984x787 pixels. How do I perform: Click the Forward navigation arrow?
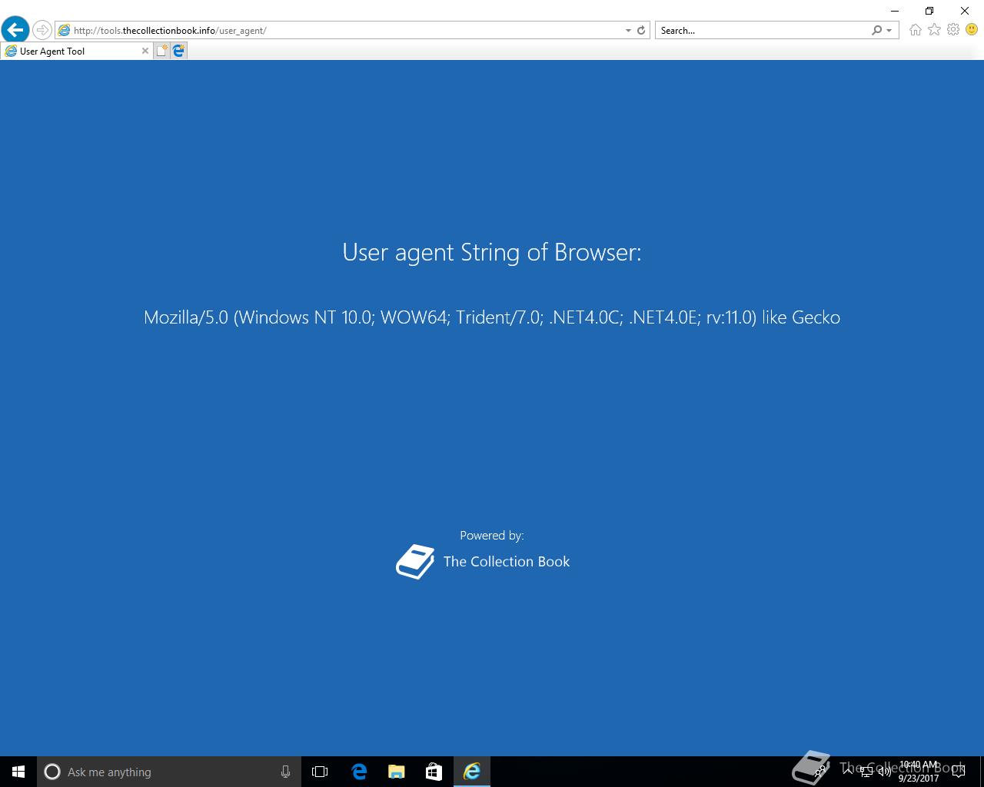42,30
